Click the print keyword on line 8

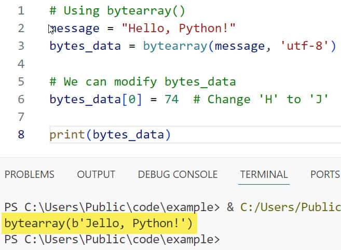point(67,135)
